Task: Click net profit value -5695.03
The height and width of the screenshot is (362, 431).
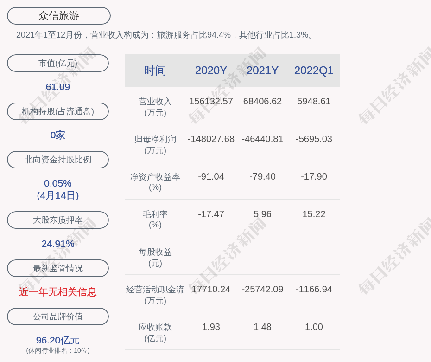Action: [x=314, y=139]
